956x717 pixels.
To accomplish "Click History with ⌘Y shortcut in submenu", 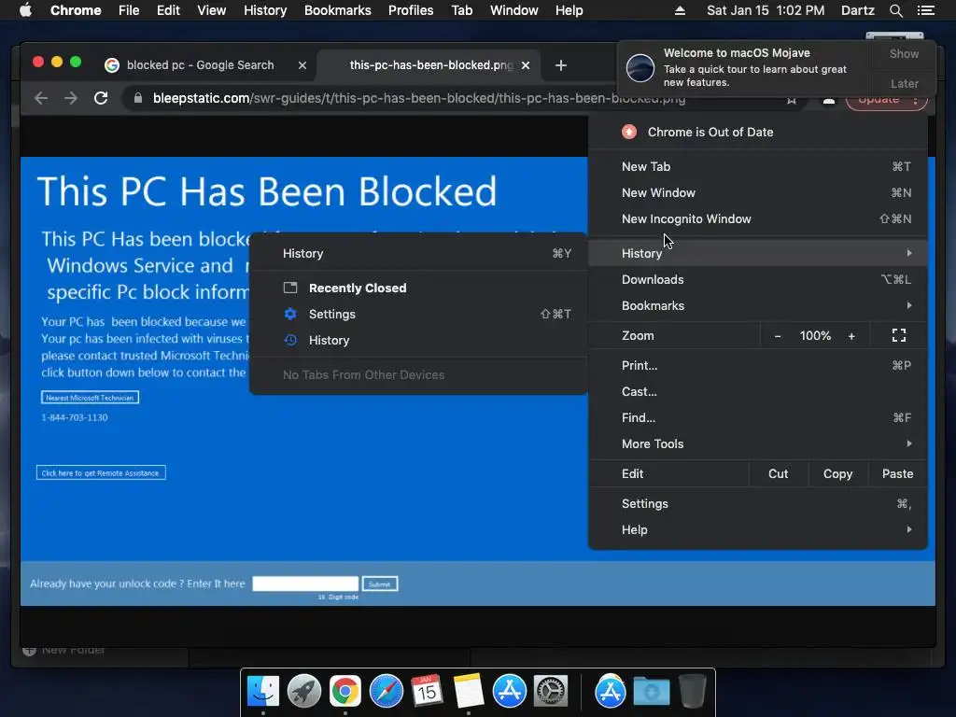I will [x=418, y=253].
